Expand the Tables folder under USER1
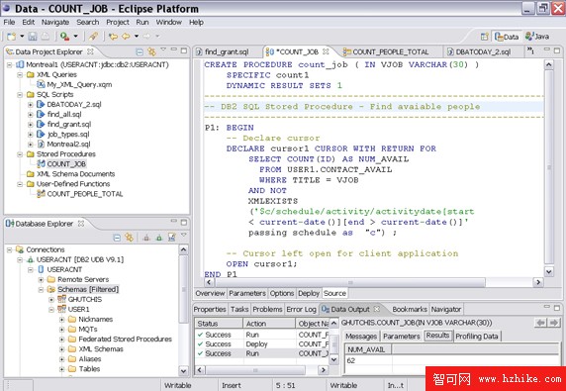566x391 pixels. pyautogui.click(x=61, y=369)
